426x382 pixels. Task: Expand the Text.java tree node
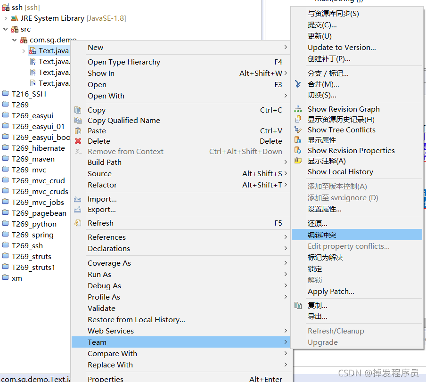click(24, 51)
